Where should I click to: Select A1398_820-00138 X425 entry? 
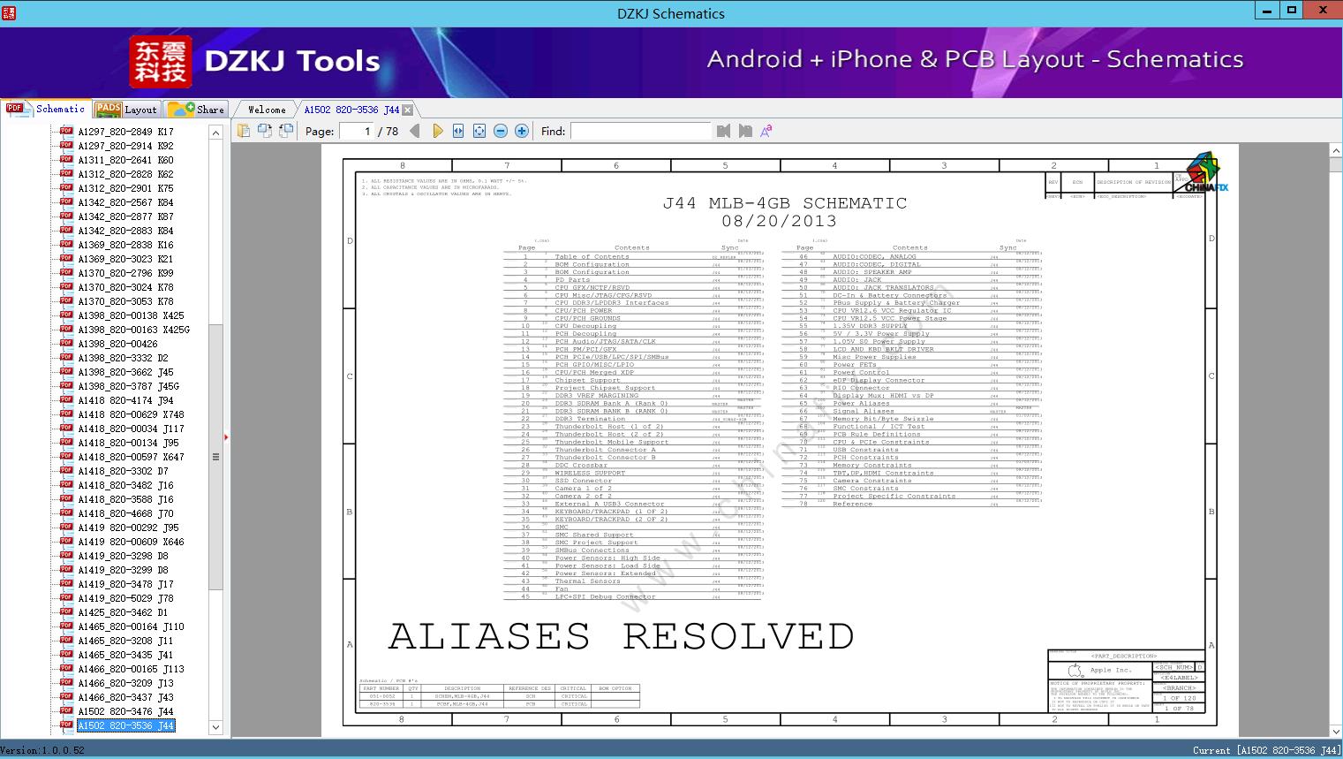[x=131, y=315]
